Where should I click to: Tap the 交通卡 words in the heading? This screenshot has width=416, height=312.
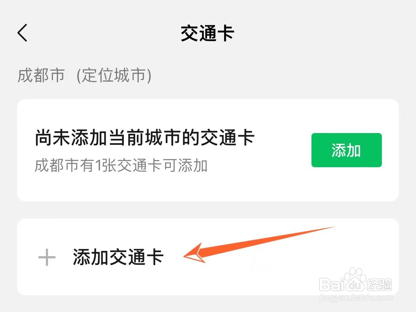tap(227, 138)
